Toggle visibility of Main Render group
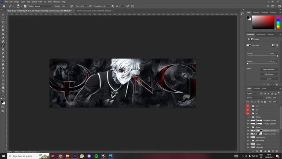282x159 pixels. pyautogui.click(x=248, y=140)
